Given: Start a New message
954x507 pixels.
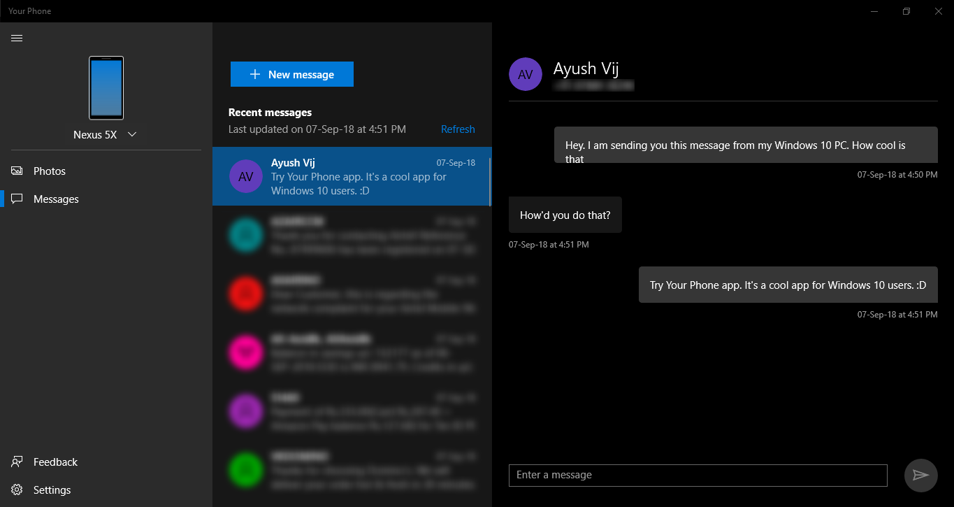Looking at the screenshot, I should [291, 74].
